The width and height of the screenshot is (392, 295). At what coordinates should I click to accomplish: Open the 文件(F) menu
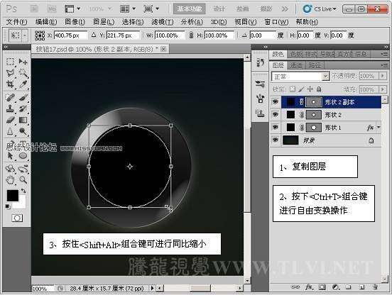(16, 22)
